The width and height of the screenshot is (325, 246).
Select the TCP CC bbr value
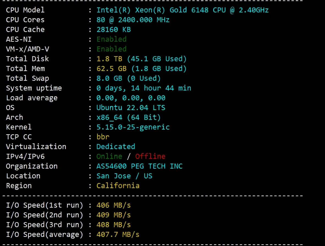[x=103, y=137]
